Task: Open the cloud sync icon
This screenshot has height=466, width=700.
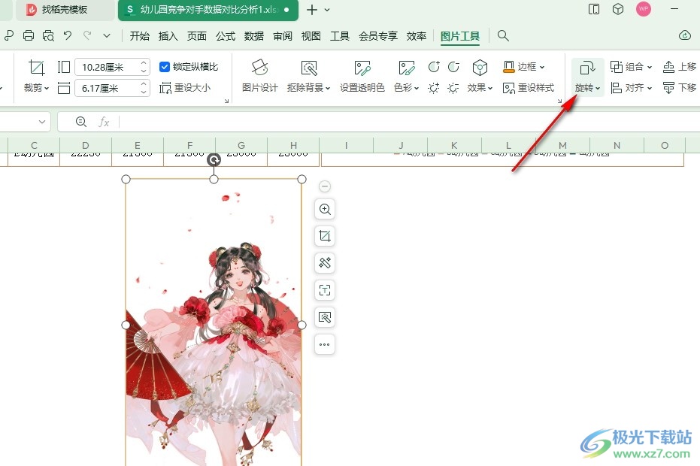Action: 685,36
